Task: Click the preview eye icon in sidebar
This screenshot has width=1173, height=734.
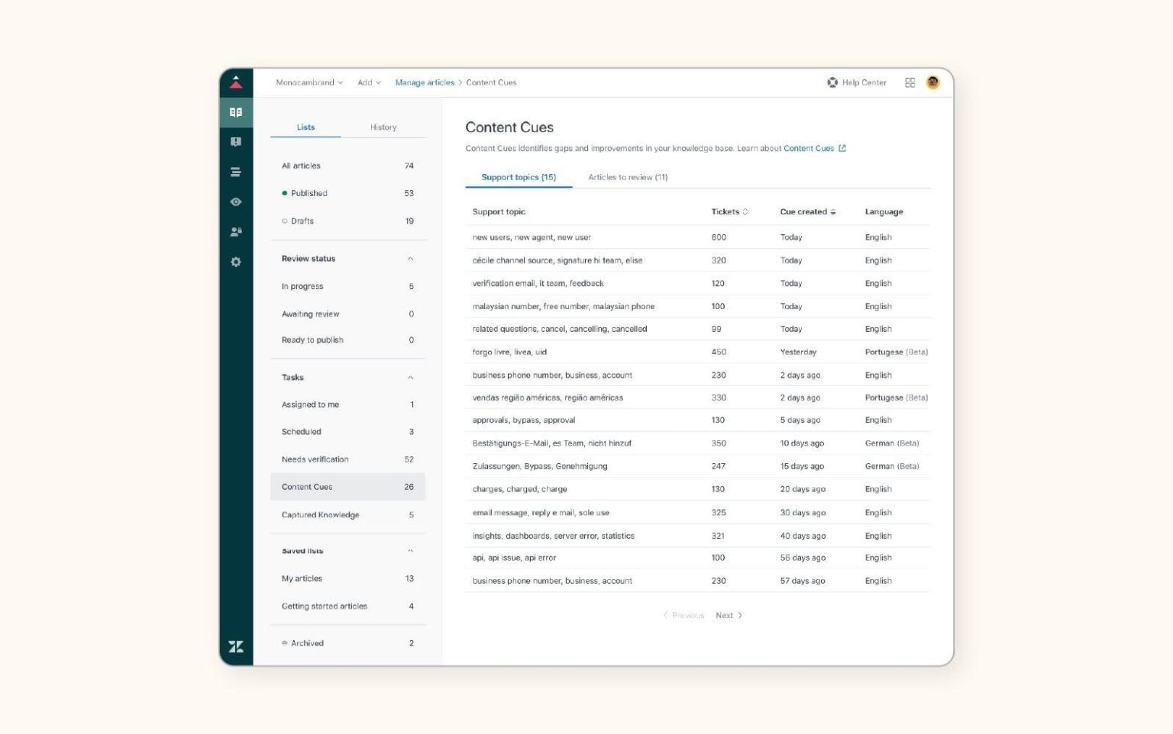Action: [x=236, y=201]
